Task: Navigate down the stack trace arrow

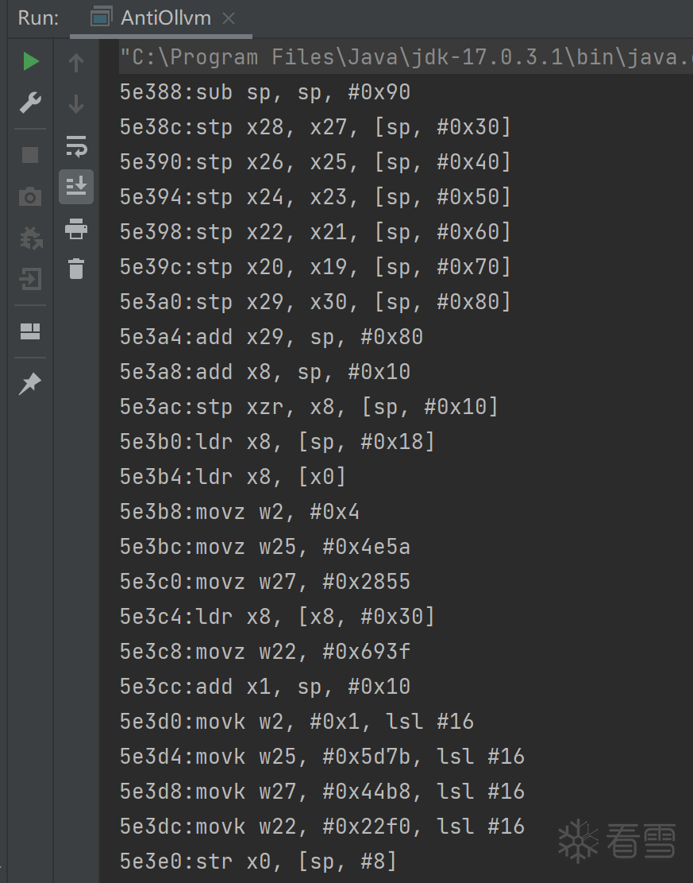Action: point(76,103)
